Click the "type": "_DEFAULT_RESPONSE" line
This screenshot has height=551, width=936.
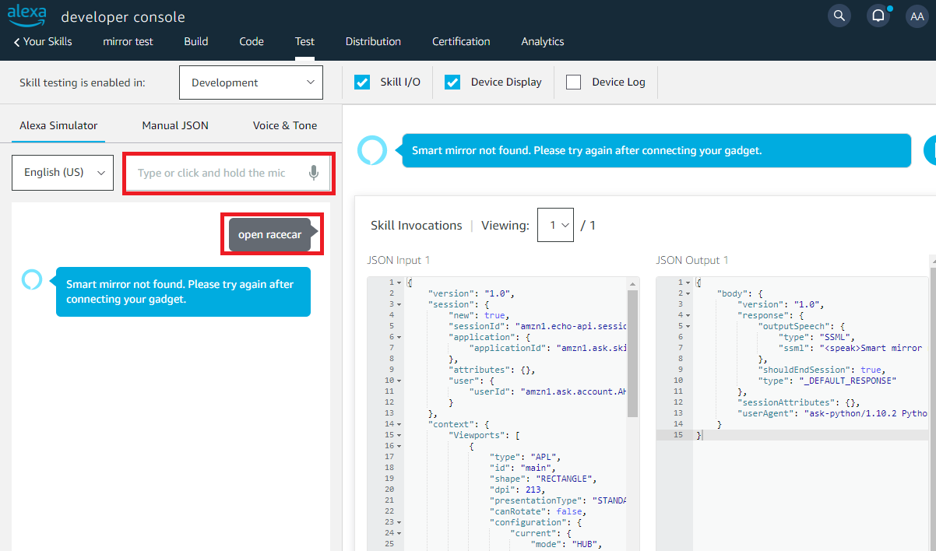point(828,381)
